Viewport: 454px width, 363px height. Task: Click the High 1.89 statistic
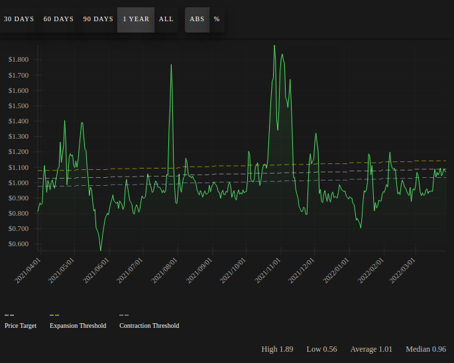(278, 349)
